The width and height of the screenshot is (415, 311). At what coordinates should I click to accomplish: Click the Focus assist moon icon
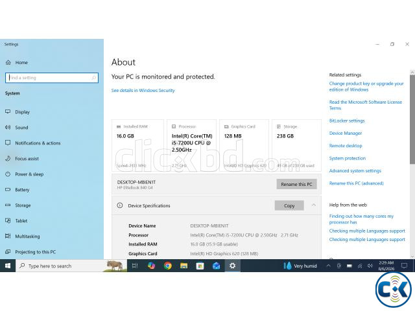tap(8, 158)
